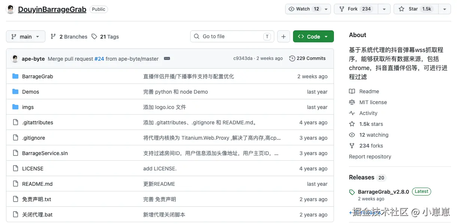Click the README.md file icon
The width and height of the screenshot is (457, 224).
tap(15, 184)
